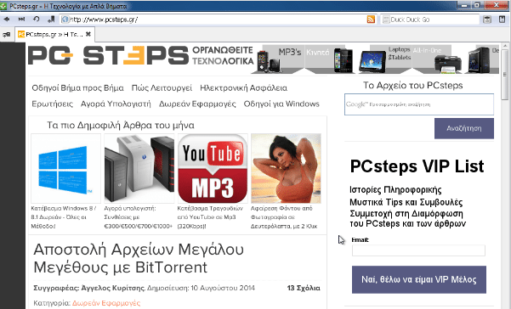Viewport: 511px width, 309px height.
Task: Open the YouTube MP3 thumbnail
Action: (213, 168)
